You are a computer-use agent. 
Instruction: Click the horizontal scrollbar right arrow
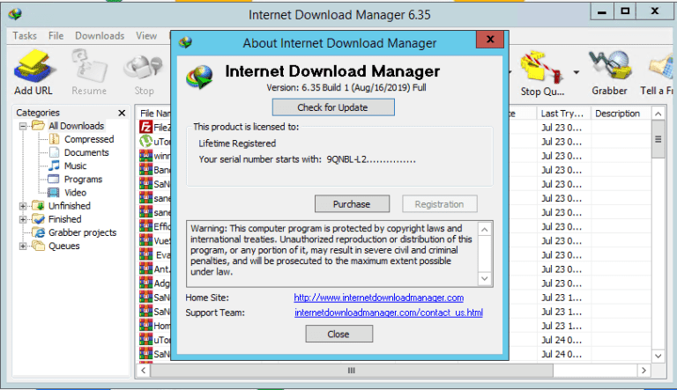644,370
